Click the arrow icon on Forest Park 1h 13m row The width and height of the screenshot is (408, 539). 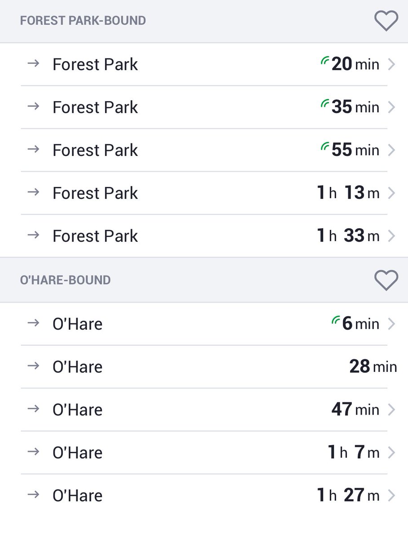click(33, 192)
